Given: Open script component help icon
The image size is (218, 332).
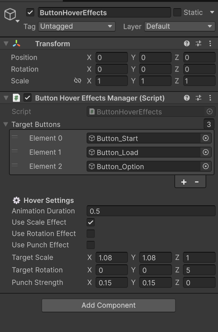Looking at the screenshot, I should point(187,98).
